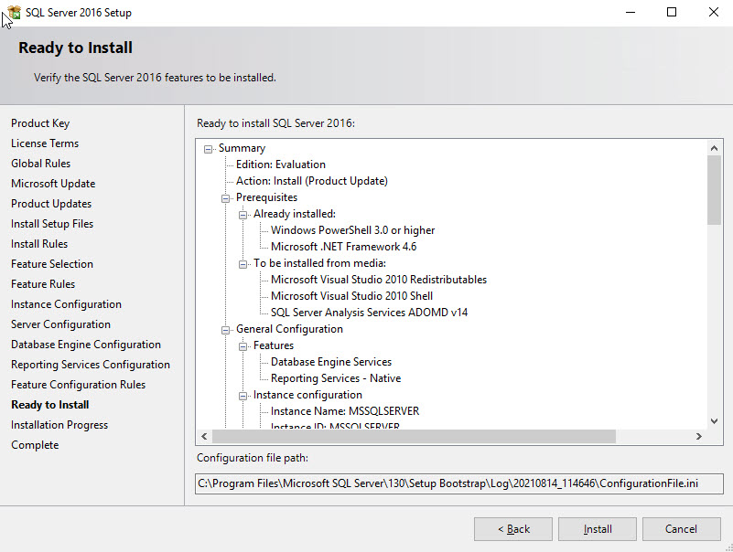Click the Database Engine Services tree item
Viewport: 733px width, 552px height.
[x=329, y=361]
